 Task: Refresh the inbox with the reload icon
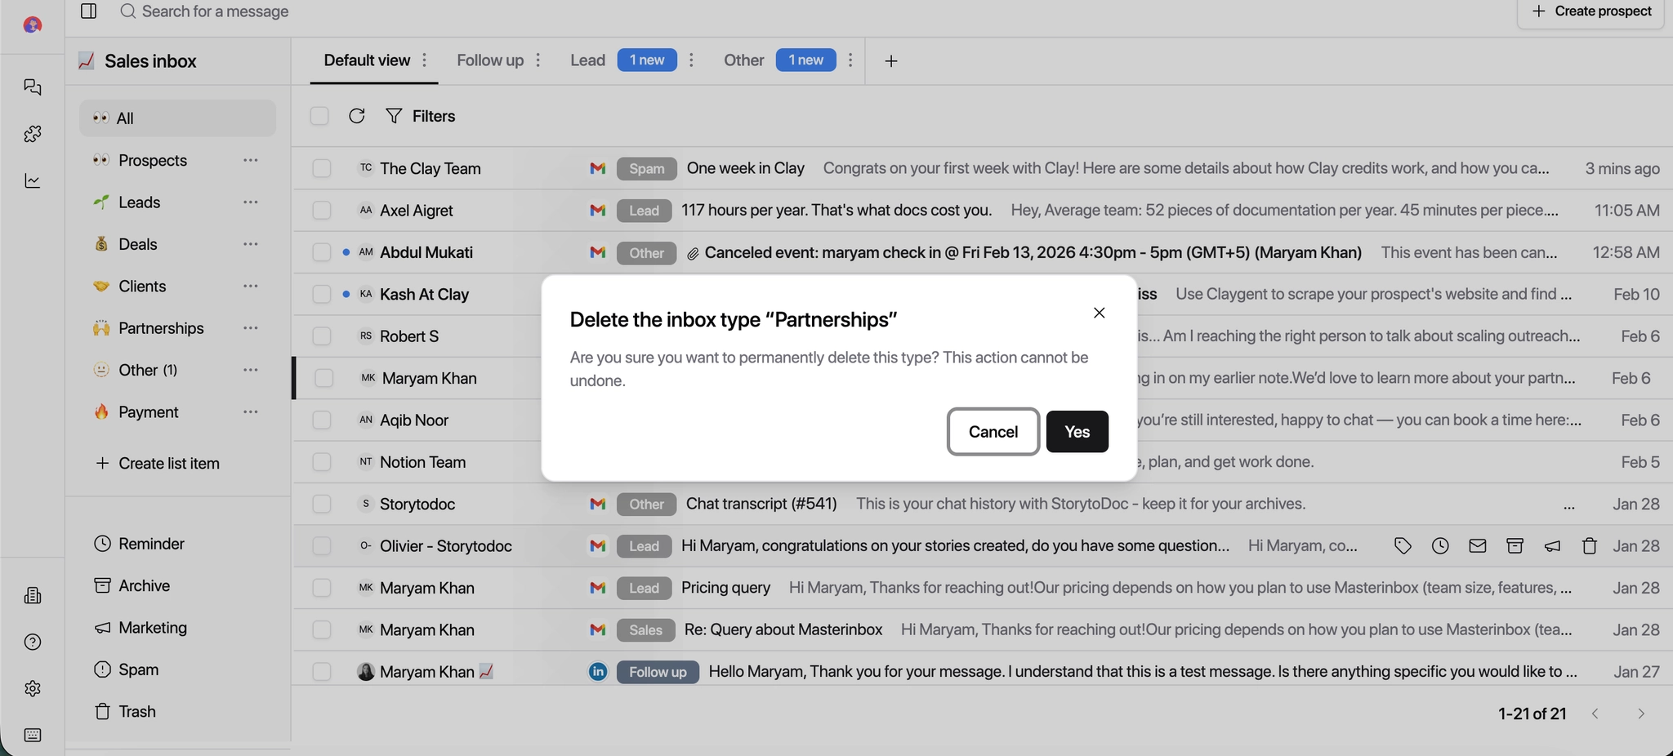(x=356, y=116)
